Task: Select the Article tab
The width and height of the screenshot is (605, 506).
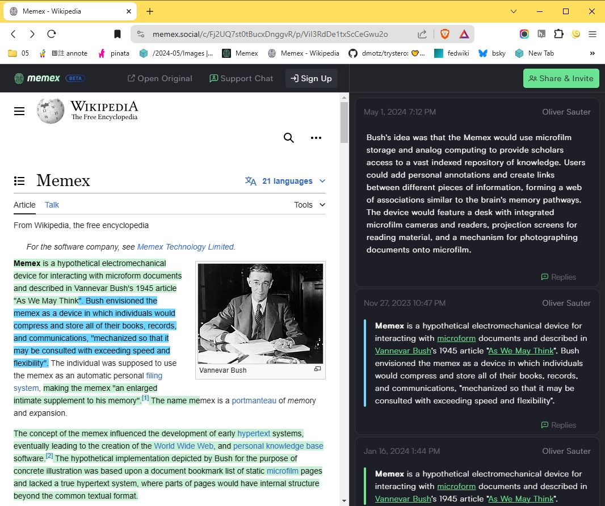Action: [x=25, y=205]
